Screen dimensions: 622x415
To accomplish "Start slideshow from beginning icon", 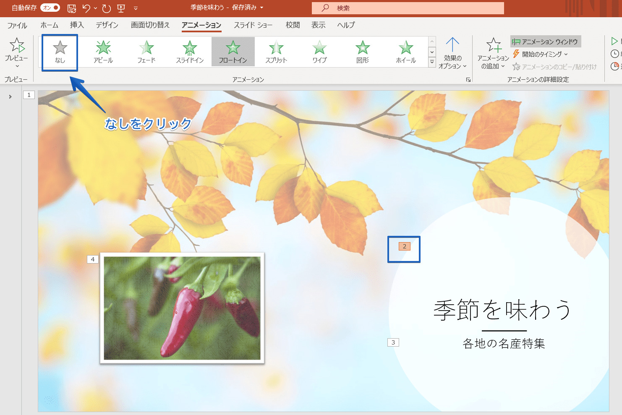I will pyautogui.click(x=121, y=8).
